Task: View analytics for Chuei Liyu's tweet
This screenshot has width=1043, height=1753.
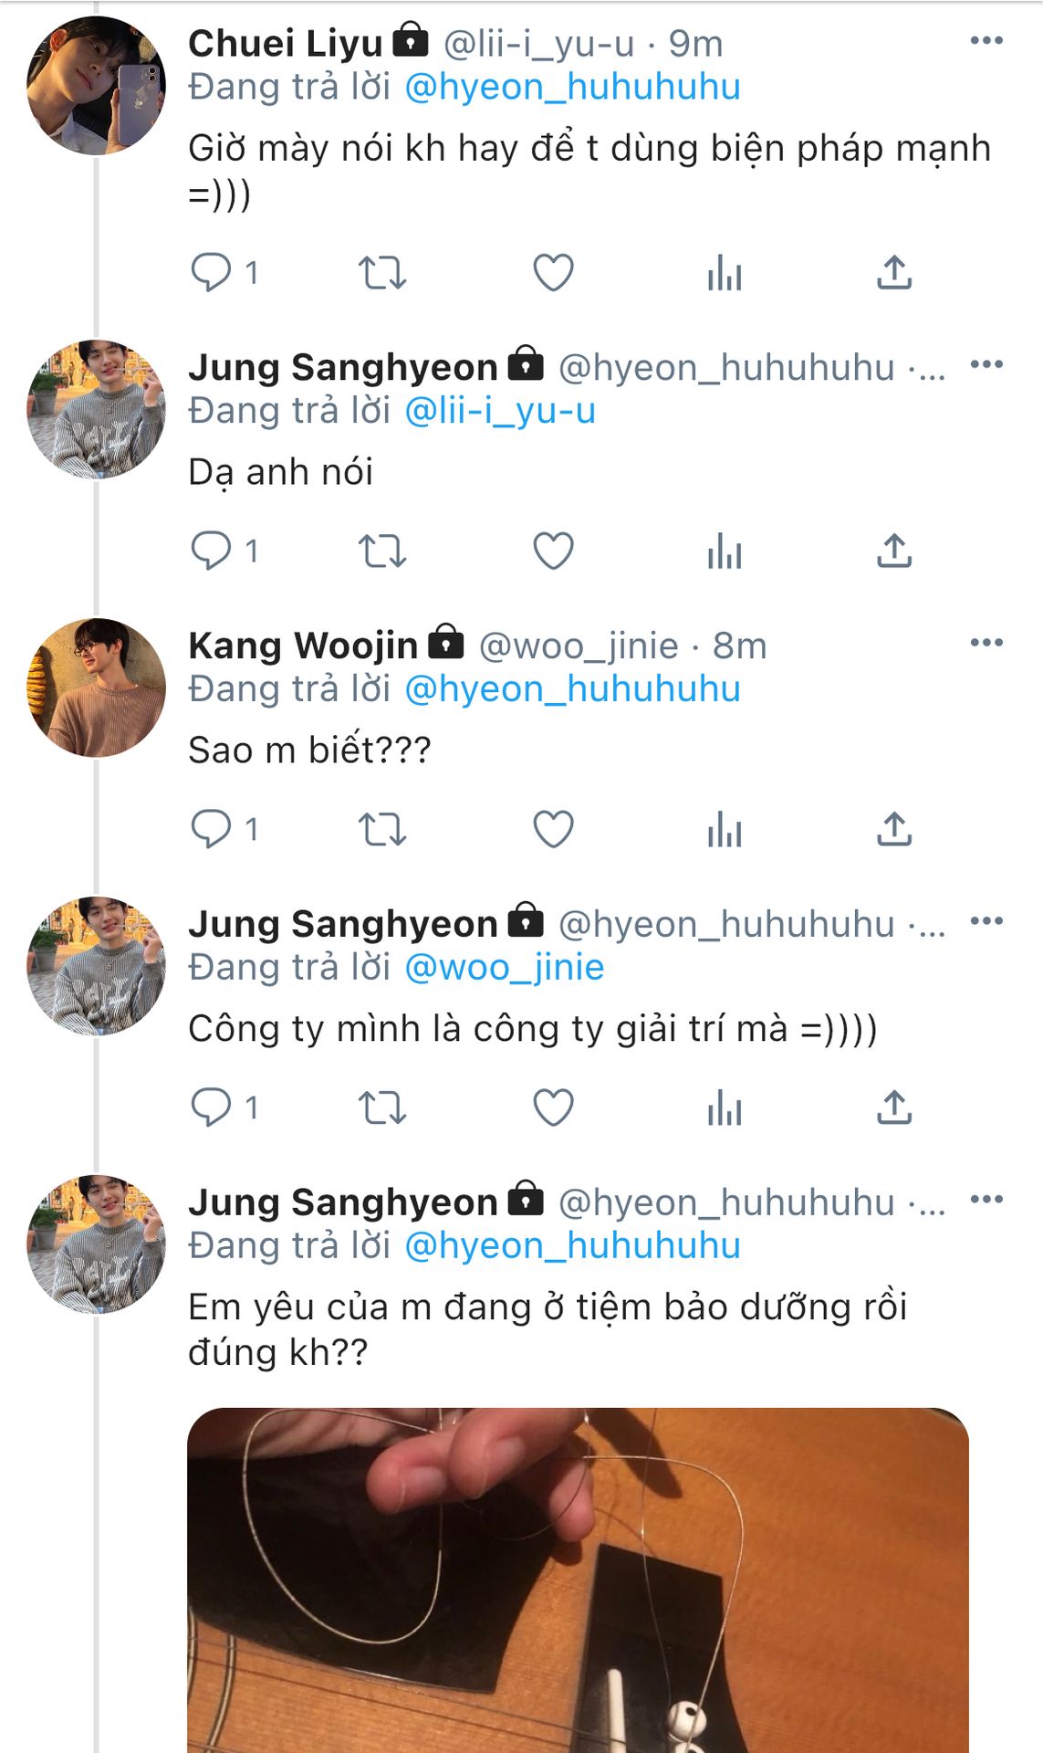Action: (724, 272)
